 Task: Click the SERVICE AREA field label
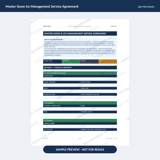pos(84,88)
